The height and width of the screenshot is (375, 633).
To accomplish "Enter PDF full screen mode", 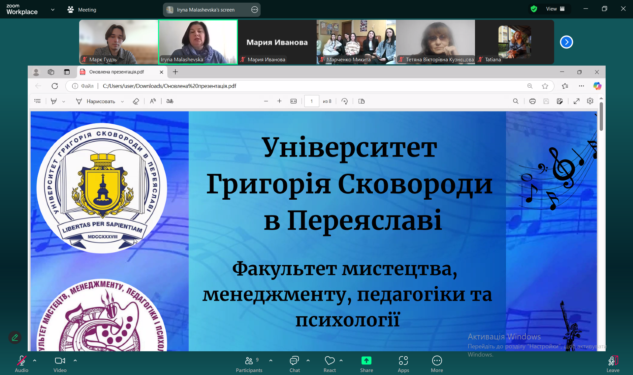I will [577, 101].
